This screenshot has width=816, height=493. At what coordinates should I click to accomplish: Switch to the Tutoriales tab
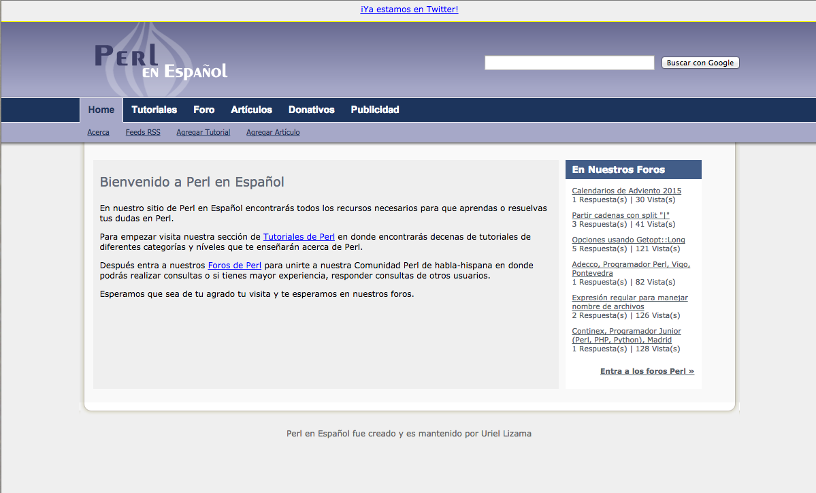point(154,110)
